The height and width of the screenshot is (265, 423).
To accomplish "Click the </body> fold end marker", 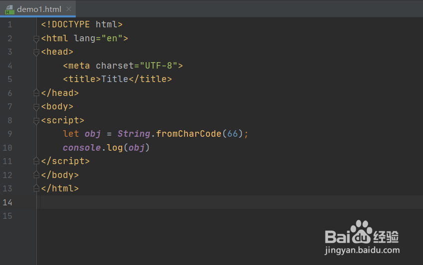I will click(x=36, y=175).
